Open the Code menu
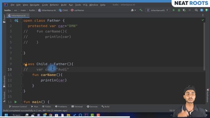Image resolution: width=210 pixels, height=118 pixels. coord(45,5)
